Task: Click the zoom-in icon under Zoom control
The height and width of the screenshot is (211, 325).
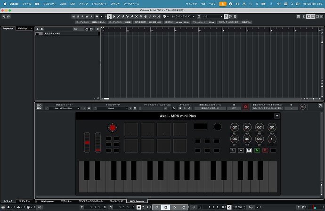Action: click(180, 108)
